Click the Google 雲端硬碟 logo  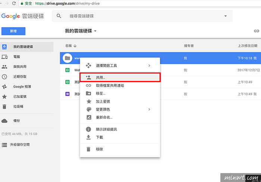23,16
